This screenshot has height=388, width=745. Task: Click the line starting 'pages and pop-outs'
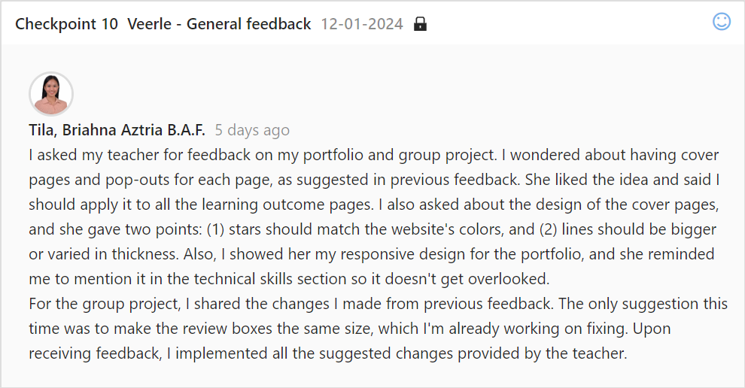coord(374,180)
